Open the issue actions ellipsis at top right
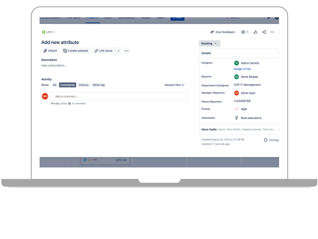Viewport: 318px width, 239px height. click(272, 32)
